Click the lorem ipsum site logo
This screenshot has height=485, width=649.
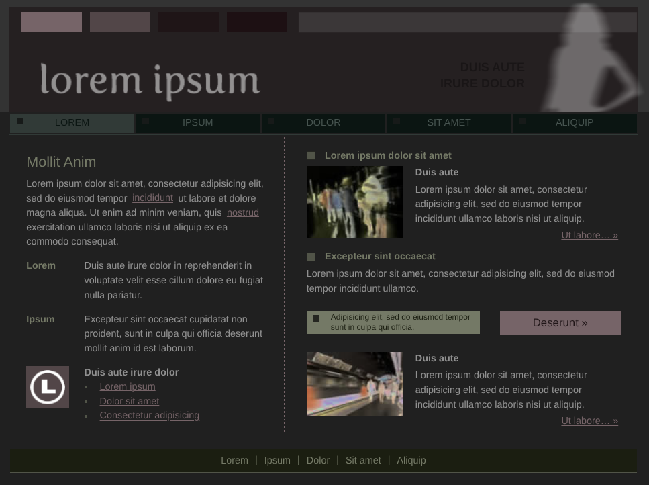click(x=150, y=81)
